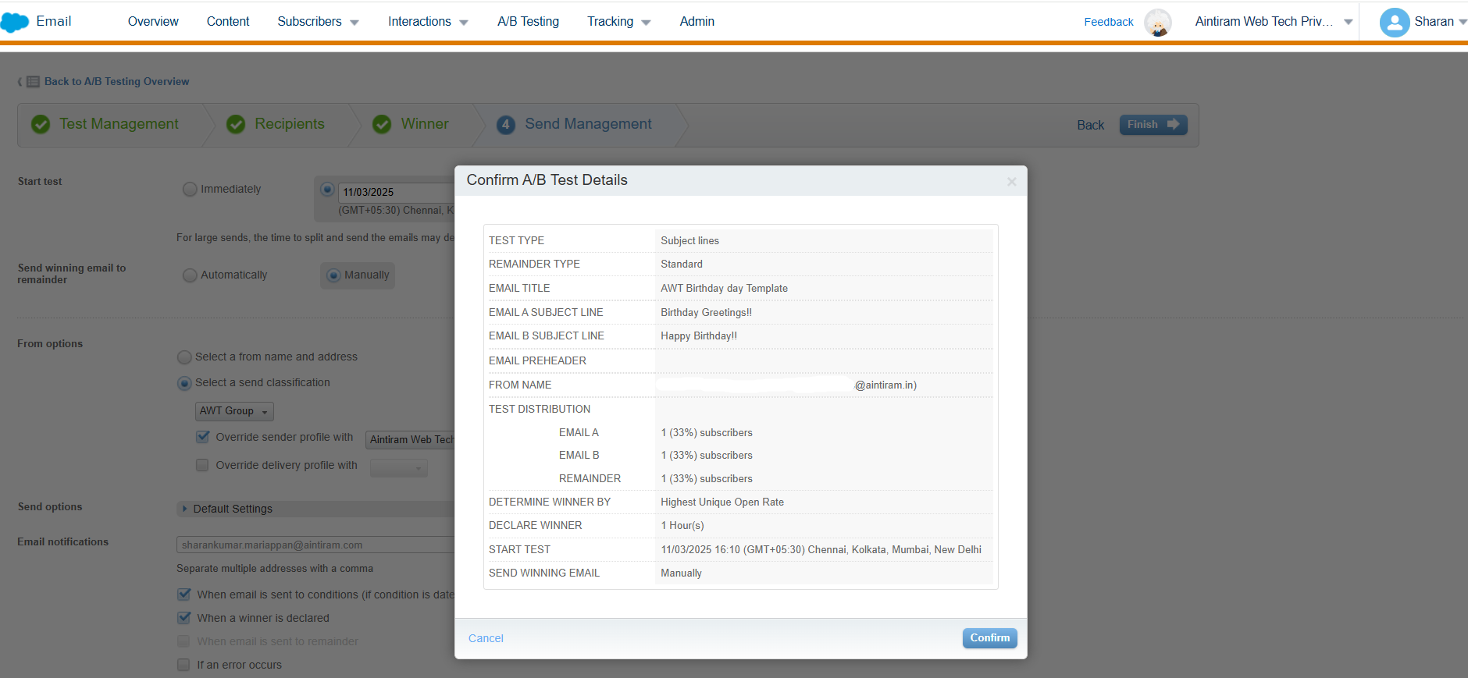The width and height of the screenshot is (1468, 678).
Task: Click the step 4 Send Management icon
Action: (506, 124)
